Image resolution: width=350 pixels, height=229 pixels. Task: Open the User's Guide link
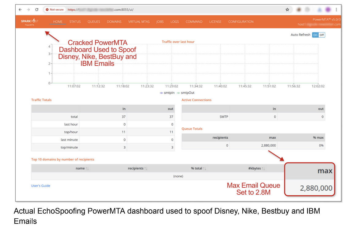[x=41, y=186]
